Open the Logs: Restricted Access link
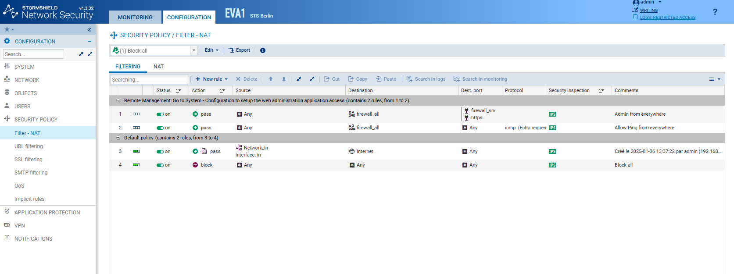 pyautogui.click(x=667, y=18)
